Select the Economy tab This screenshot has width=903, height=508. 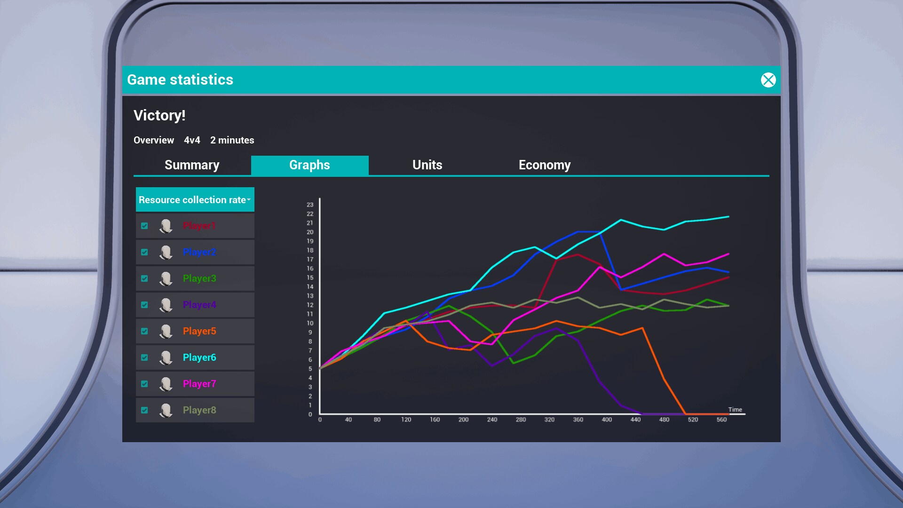(545, 165)
